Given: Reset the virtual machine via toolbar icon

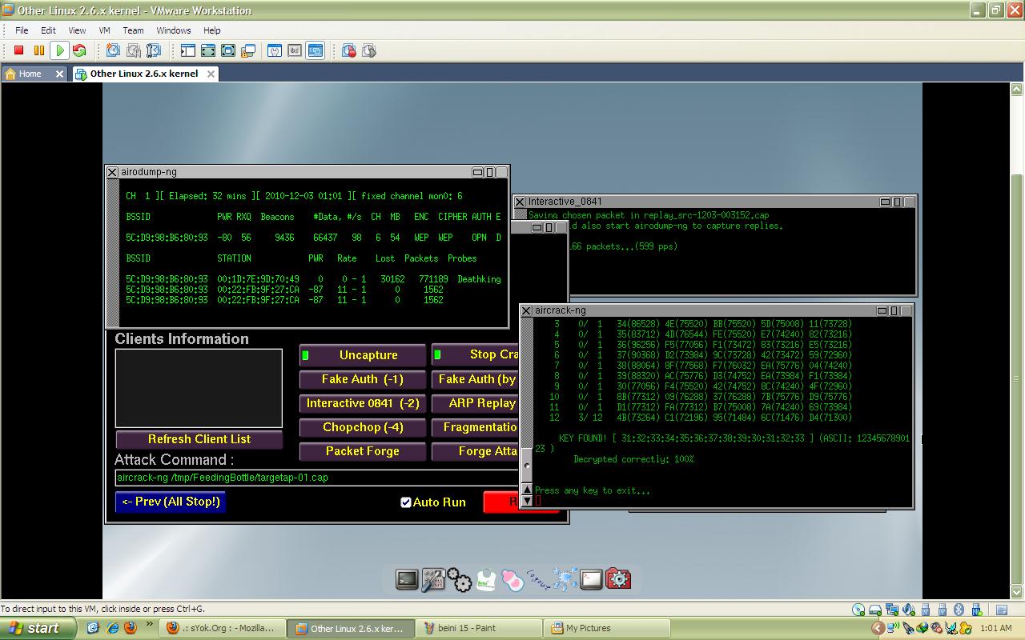Looking at the screenshot, I should [x=79, y=50].
